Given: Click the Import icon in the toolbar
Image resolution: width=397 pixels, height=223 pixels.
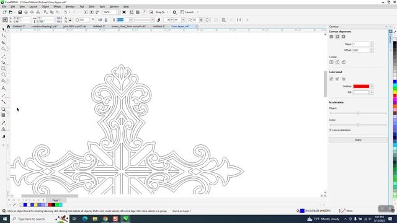Looking at the screenshot, I should 86,12.
